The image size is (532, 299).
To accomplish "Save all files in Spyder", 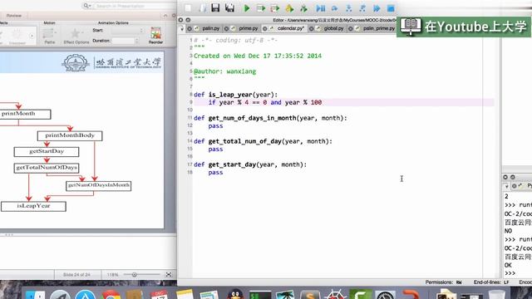I will [x=229, y=8].
